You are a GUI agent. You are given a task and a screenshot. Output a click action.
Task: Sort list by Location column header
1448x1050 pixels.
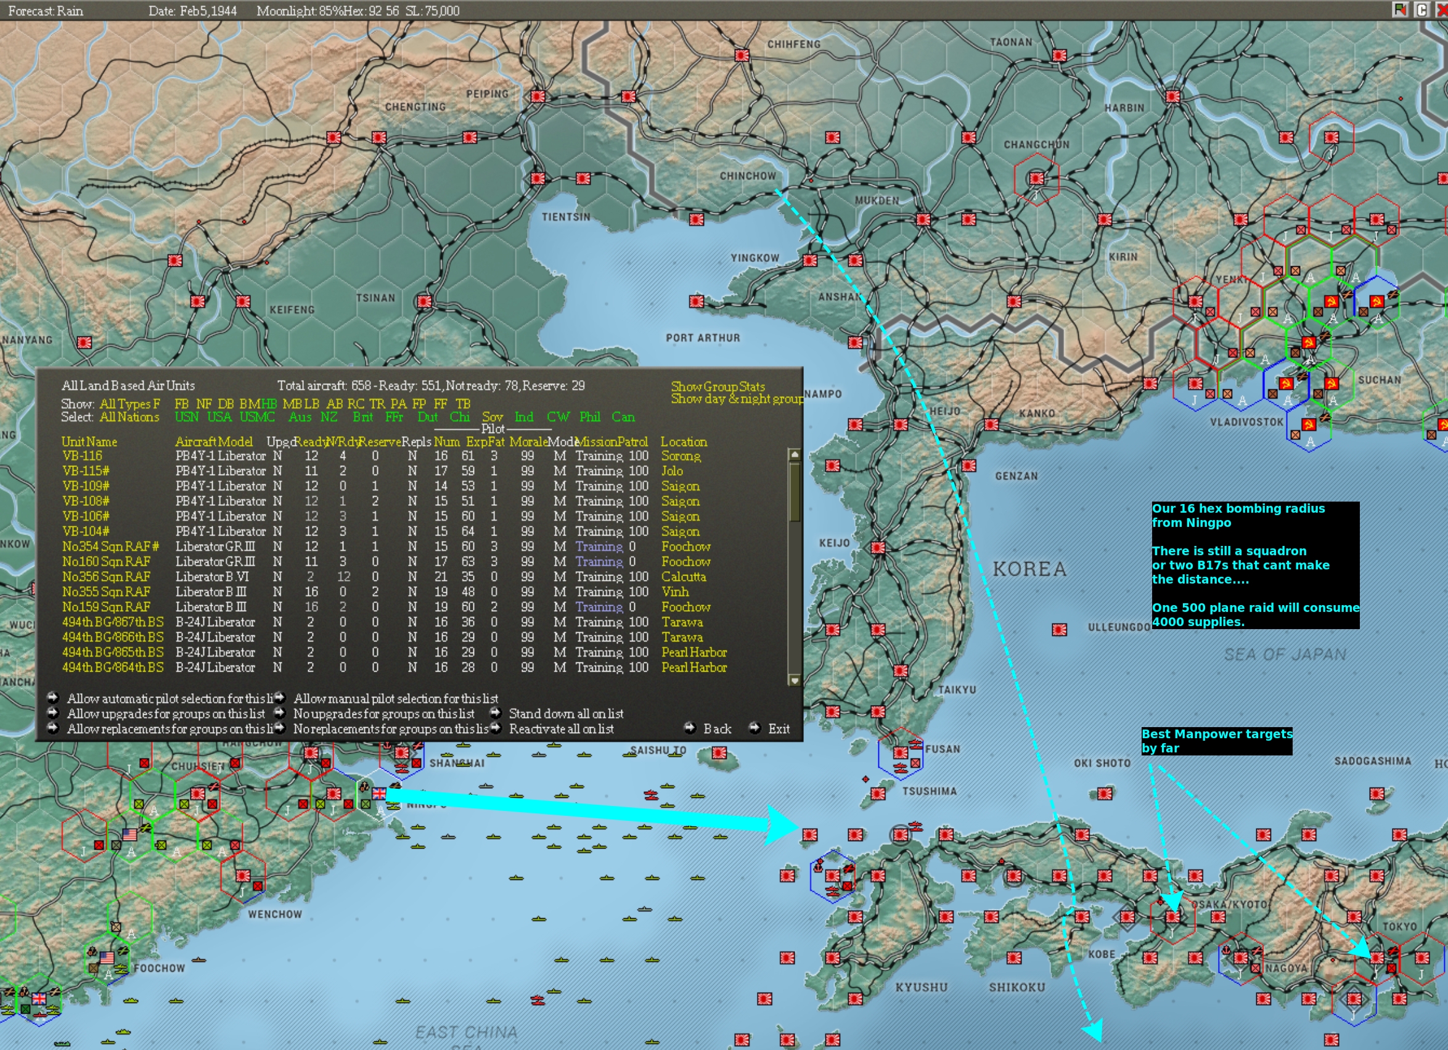coord(683,442)
